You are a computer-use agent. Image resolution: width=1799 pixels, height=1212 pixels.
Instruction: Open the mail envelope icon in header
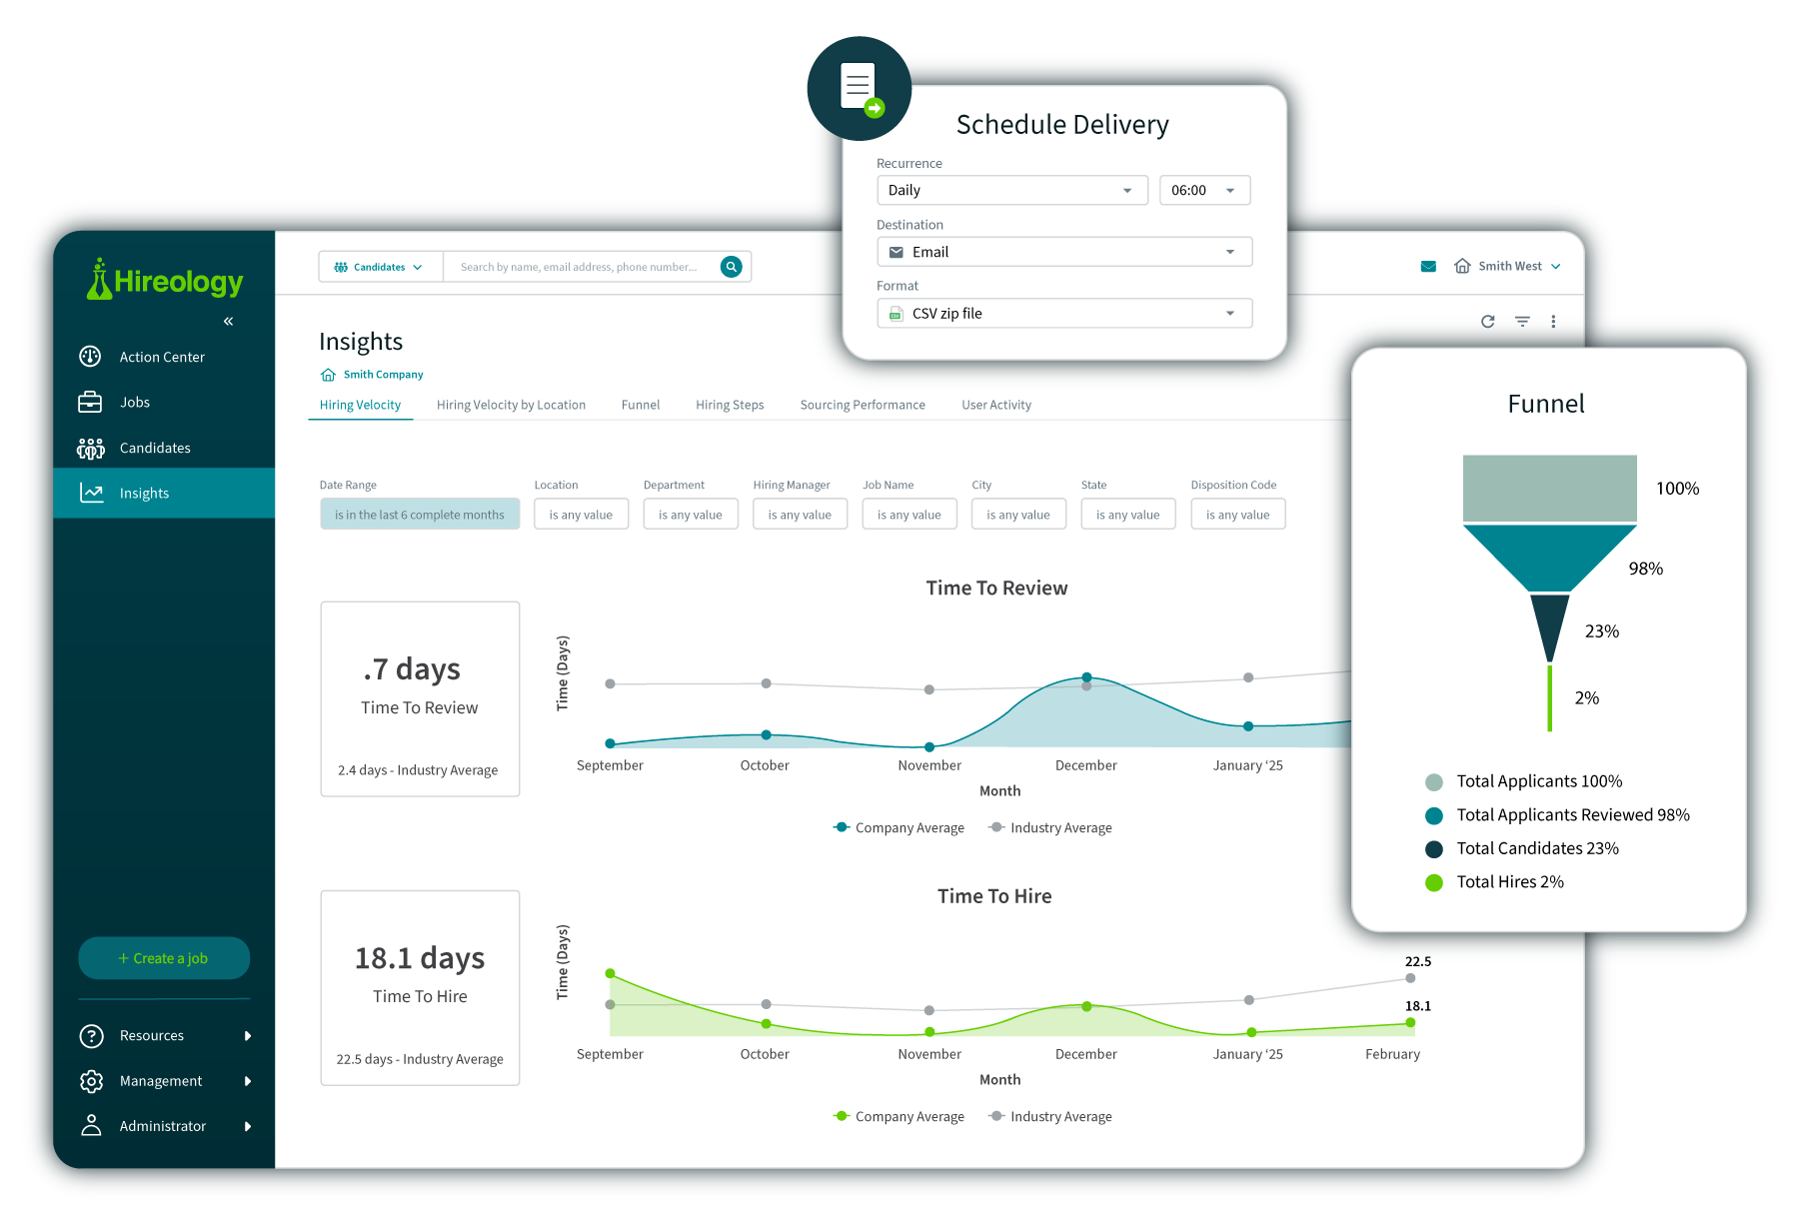1428,267
